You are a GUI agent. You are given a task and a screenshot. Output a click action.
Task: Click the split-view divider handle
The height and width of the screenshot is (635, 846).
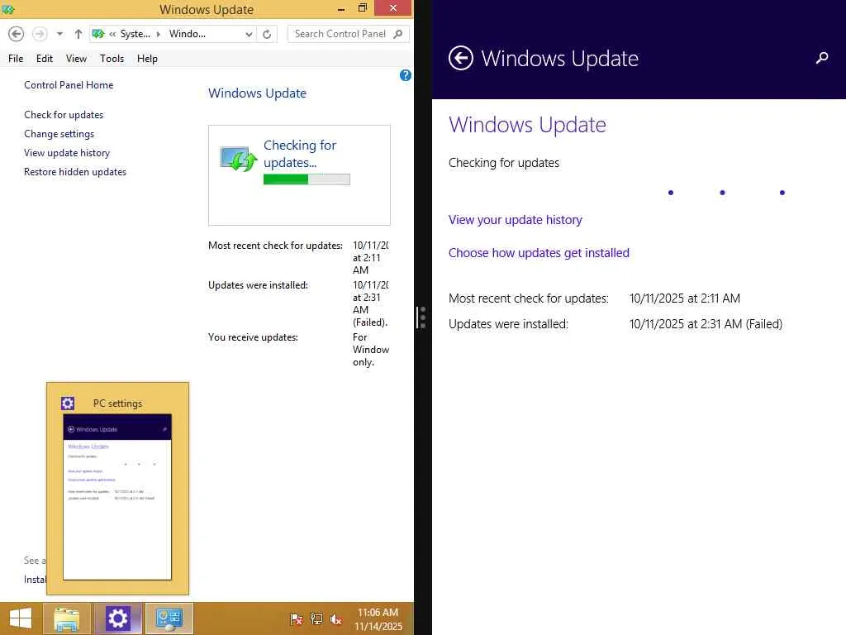point(422,317)
